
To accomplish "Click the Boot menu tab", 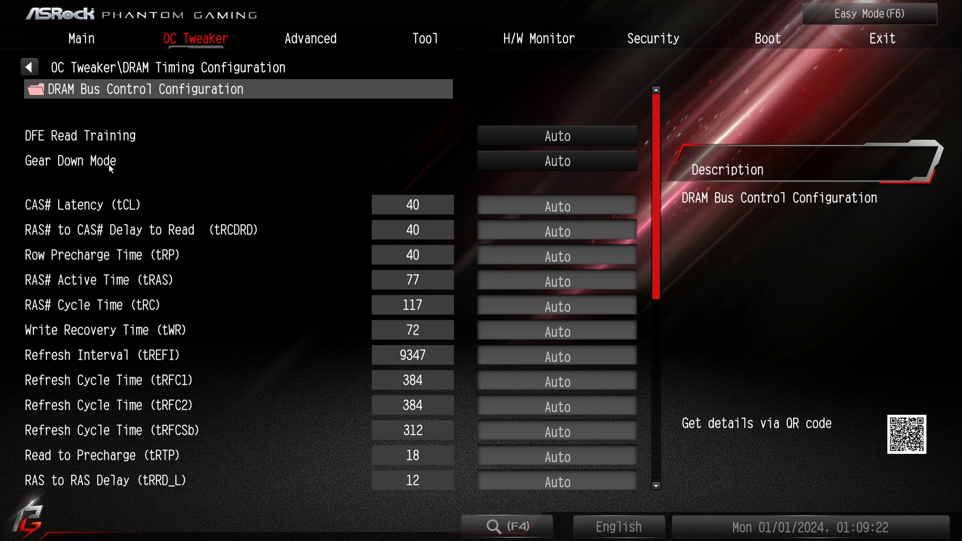I will pyautogui.click(x=769, y=38).
